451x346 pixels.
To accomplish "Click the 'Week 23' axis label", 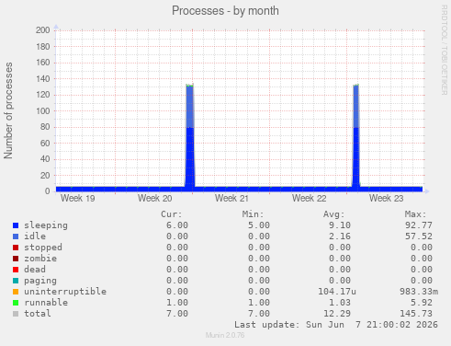I will [x=386, y=199].
